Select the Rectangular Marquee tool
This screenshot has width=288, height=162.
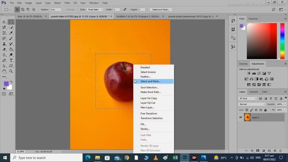[11, 22]
